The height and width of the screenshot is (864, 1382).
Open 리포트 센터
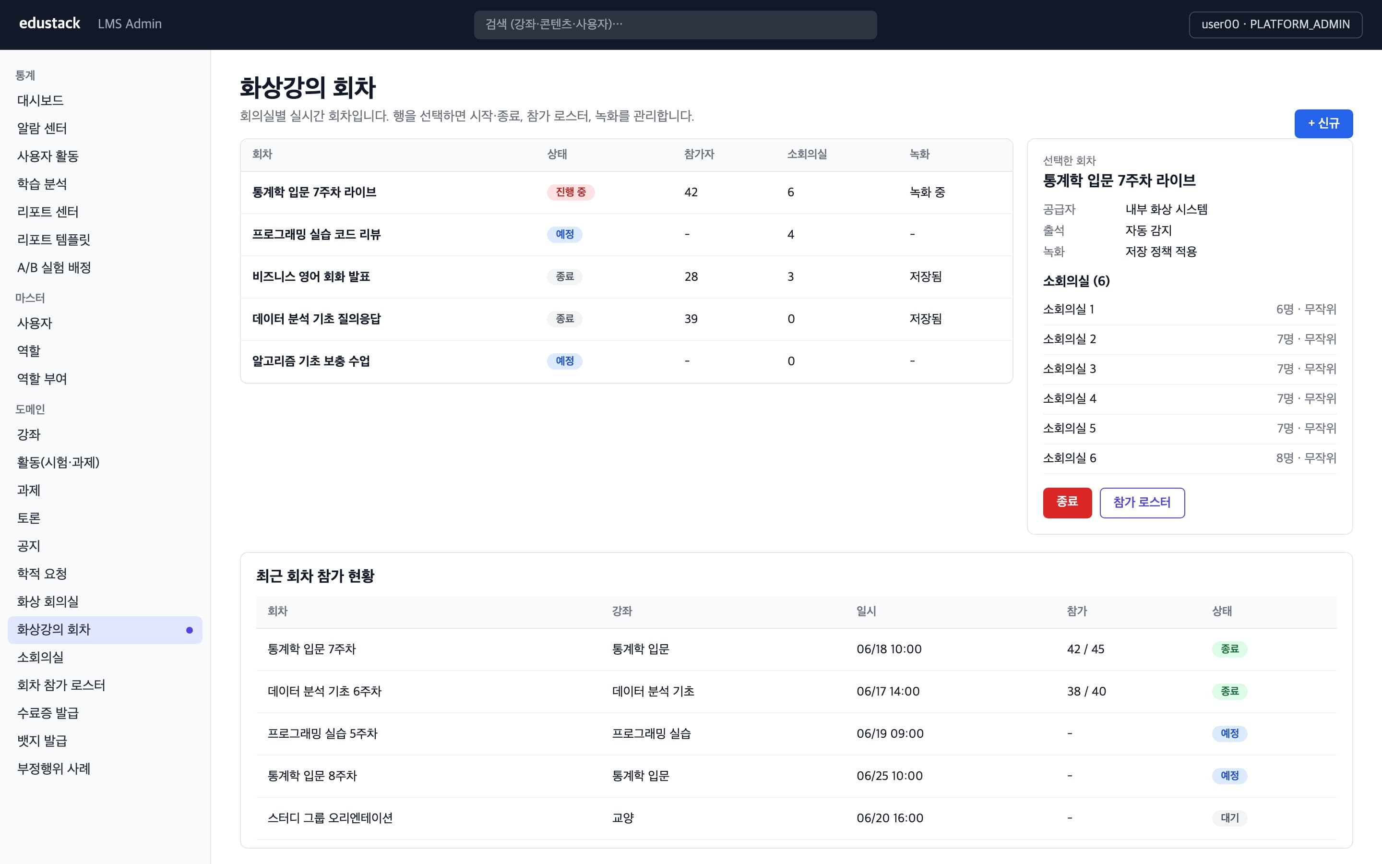pyautogui.click(x=105, y=212)
